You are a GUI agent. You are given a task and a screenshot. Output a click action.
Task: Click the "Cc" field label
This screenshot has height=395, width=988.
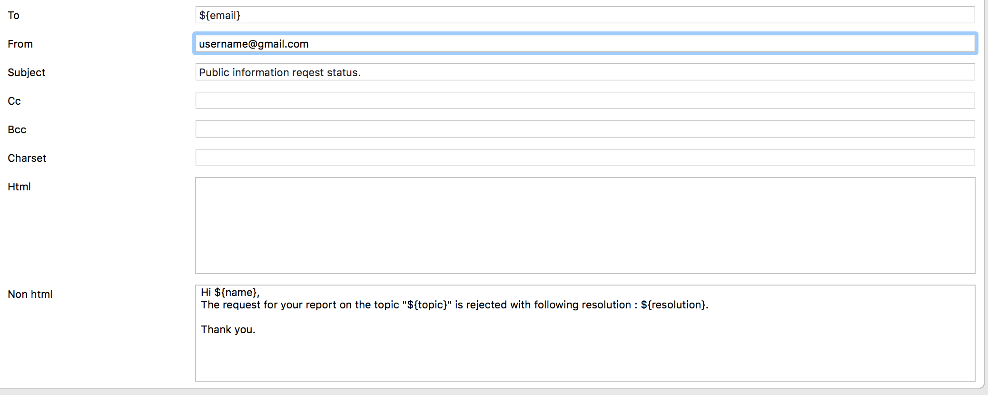tap(14, 101)
